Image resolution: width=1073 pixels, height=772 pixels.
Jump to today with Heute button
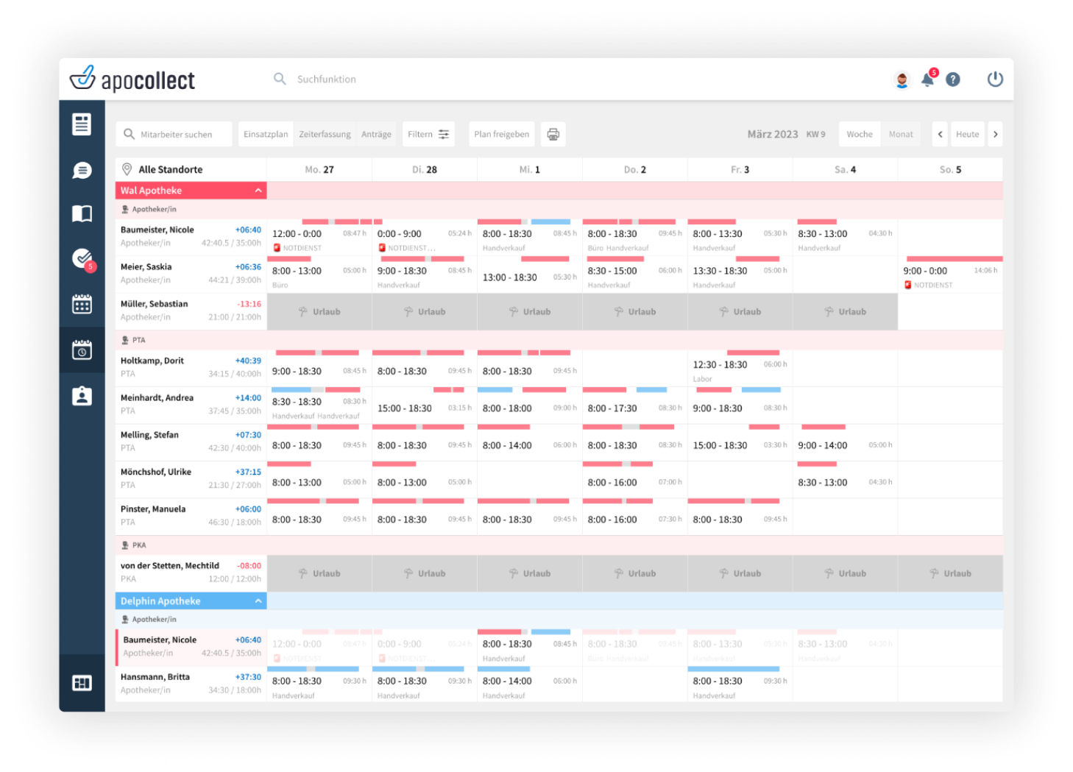click(967, 134)
